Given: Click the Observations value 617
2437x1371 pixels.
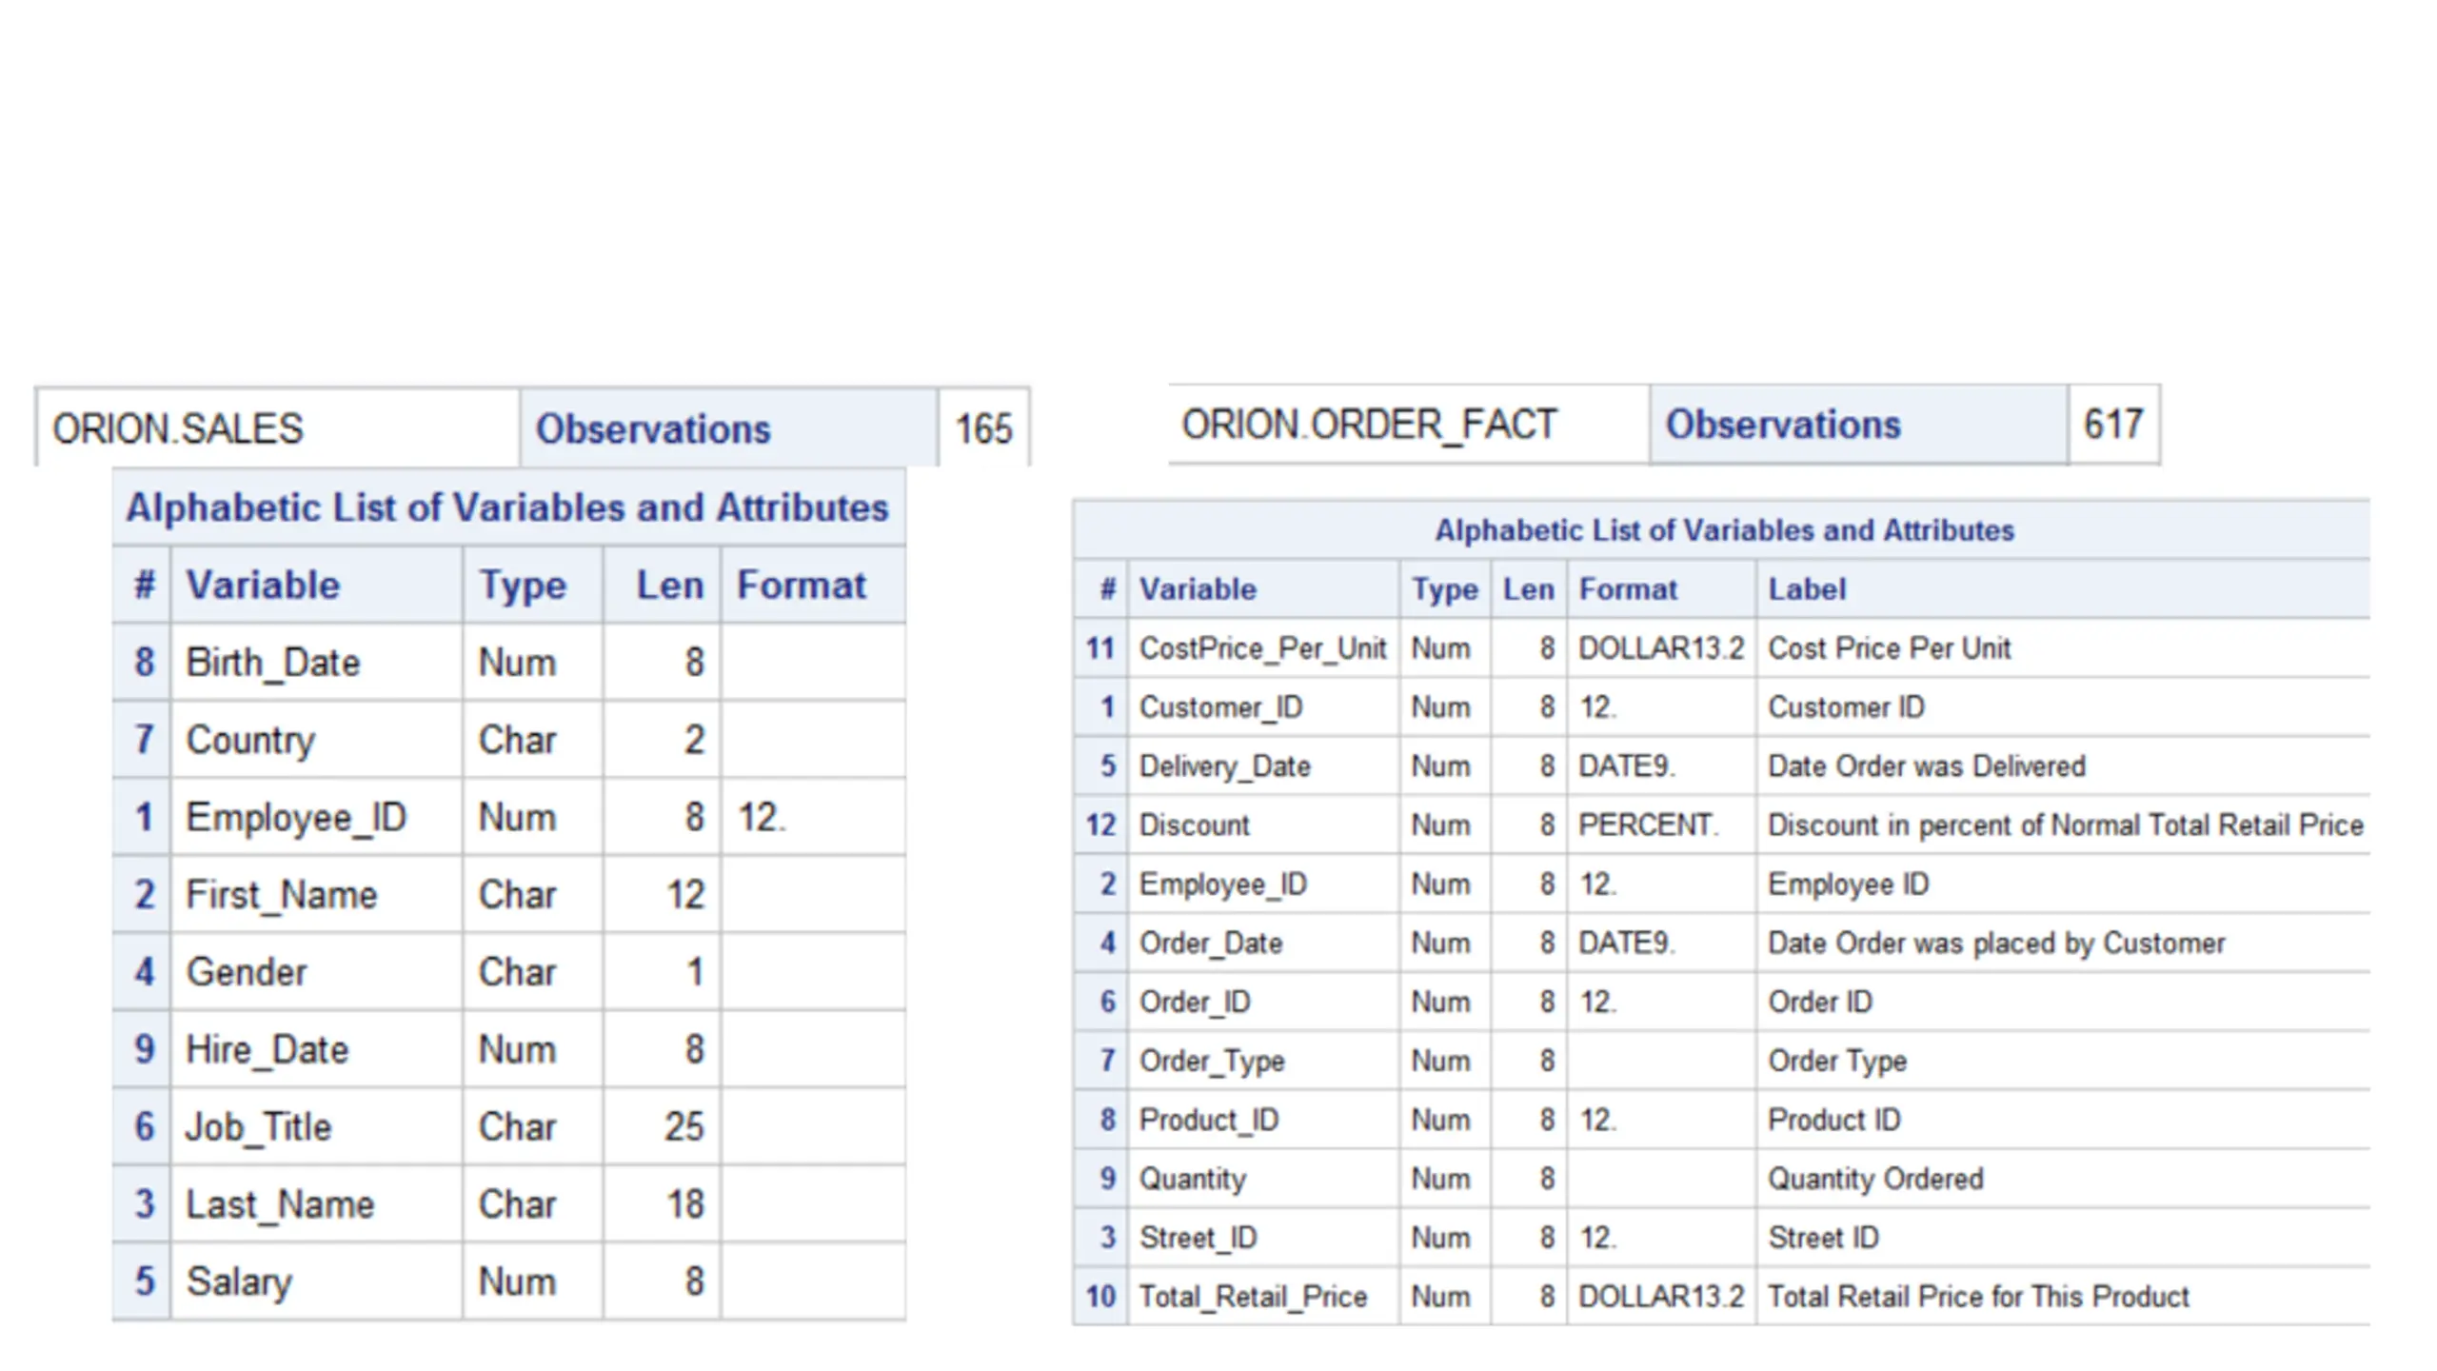Looking at the screenshot, I should coord(2113,425).
